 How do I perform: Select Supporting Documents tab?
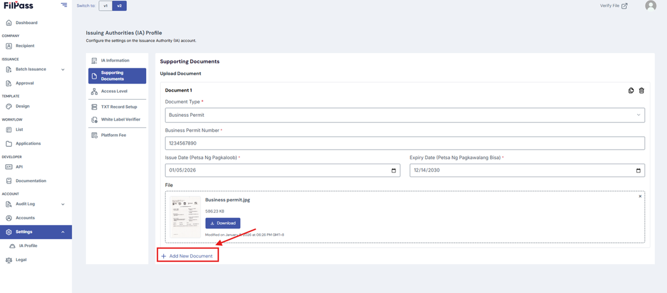[x=117, y=76]
